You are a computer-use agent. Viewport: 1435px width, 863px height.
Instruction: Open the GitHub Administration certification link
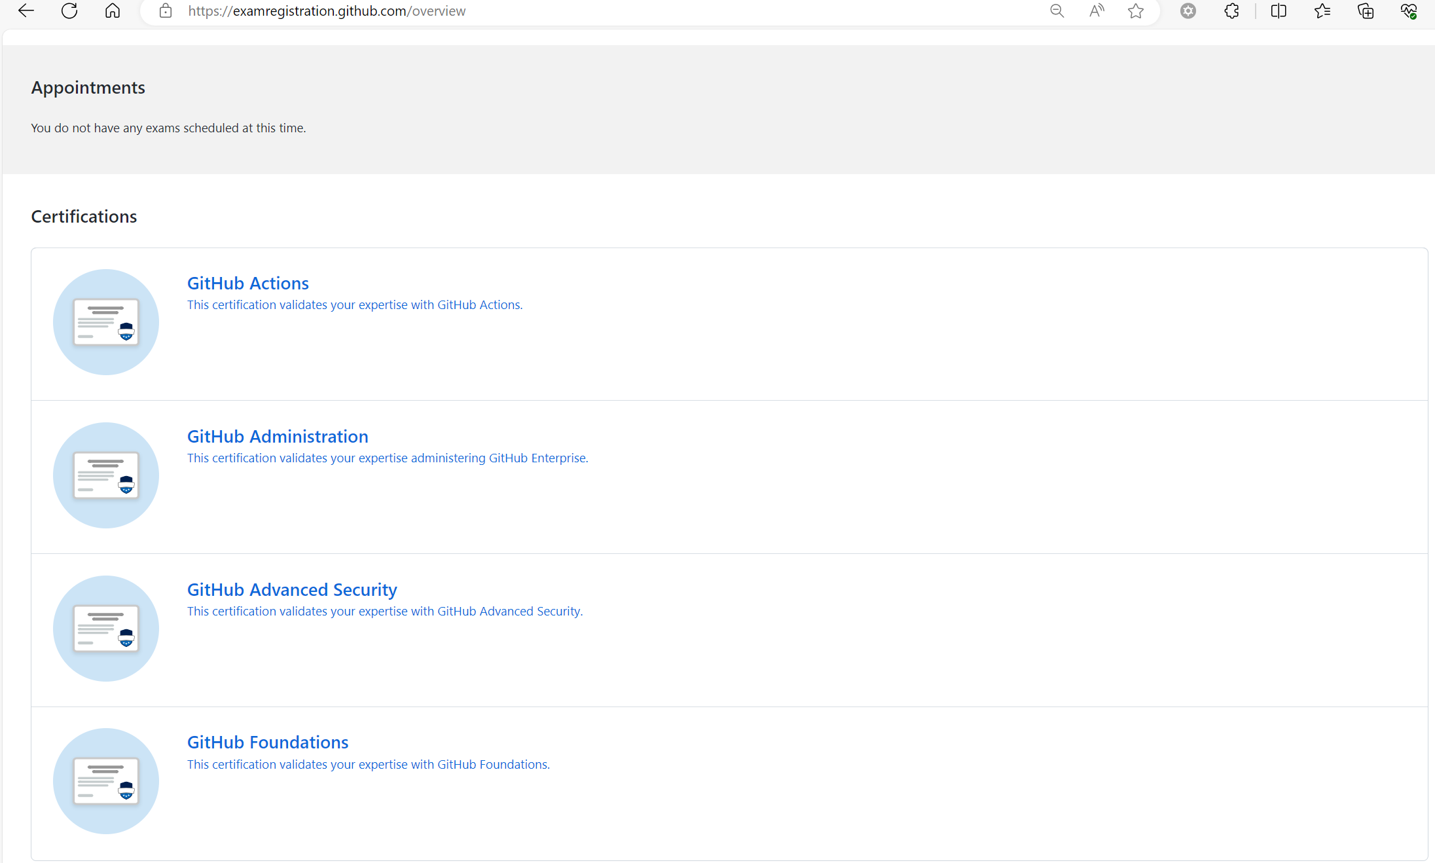[x=278, y=436]
